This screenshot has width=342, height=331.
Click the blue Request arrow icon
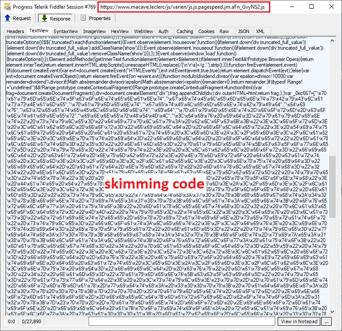pos(7,18)
